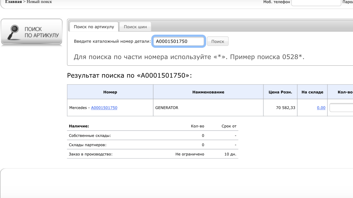Click the "Заказ в производство:" row label
This screenshot has height=198, width=353.
pyautogui.click(x=90, y=154)
